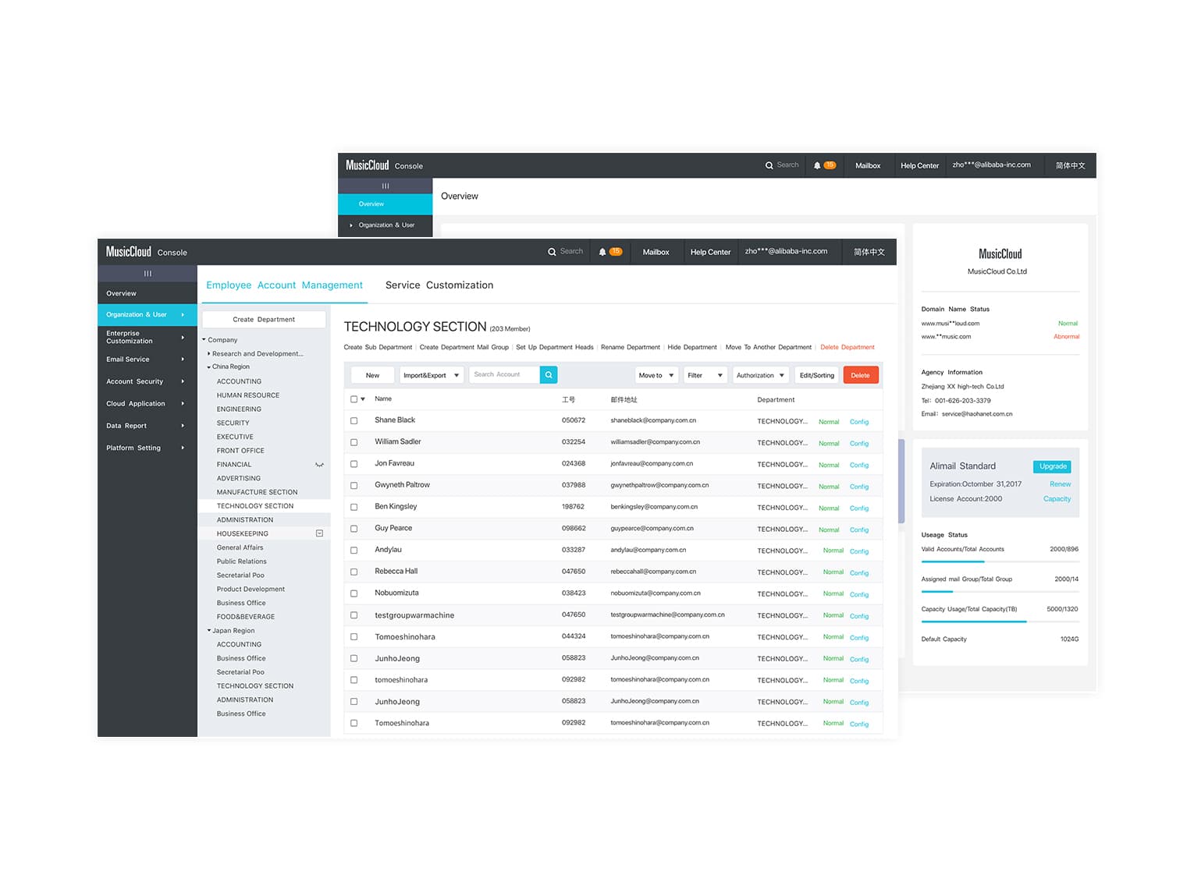
Task: Open the Import&Export dropdown
Action: click(x=432, y=375)
